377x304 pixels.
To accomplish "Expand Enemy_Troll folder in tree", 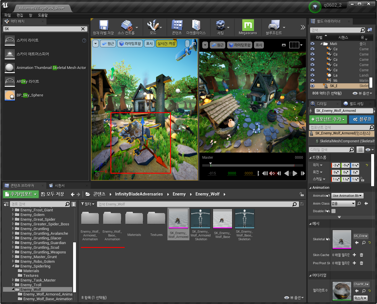I will (x=13, y=285).
